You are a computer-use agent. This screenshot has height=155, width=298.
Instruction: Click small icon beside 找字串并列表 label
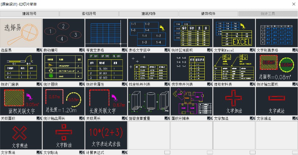210,84
